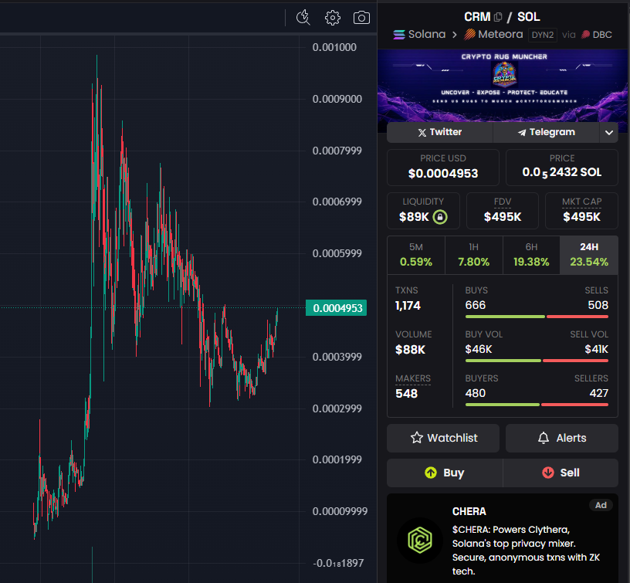Click the MAKERS value 548
This screenshot has height=583, width=630.
click(x=407, y=393)
